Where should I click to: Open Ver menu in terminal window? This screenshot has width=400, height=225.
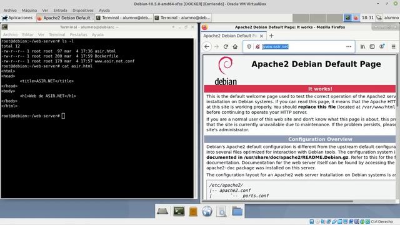(x=41, y=35)
